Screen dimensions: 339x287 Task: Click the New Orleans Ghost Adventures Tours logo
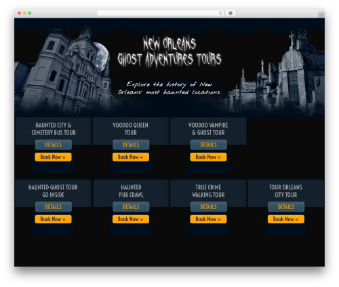click(x=169, y=52)
